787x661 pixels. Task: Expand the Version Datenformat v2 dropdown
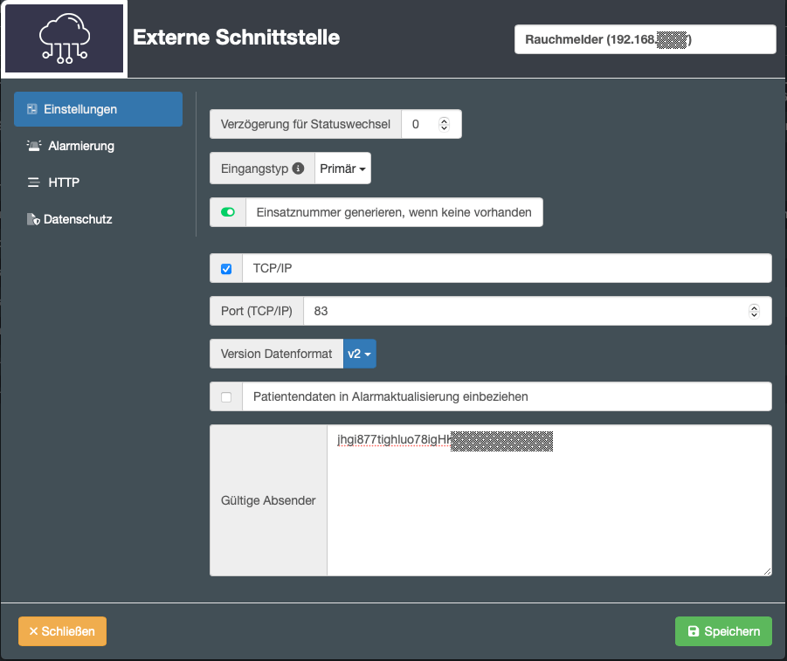coord(360,354)
